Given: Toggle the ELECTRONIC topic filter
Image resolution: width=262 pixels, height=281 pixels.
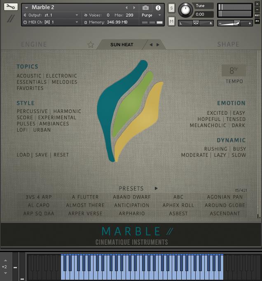Looking at the screenshot, I should pyautogui.click(x=61, y=76).
